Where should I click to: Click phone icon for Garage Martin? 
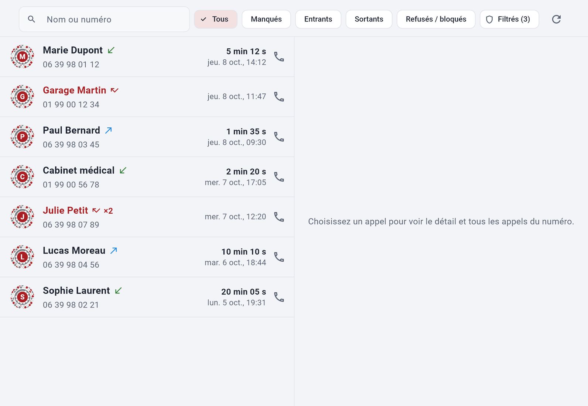(x=279, y=97)
